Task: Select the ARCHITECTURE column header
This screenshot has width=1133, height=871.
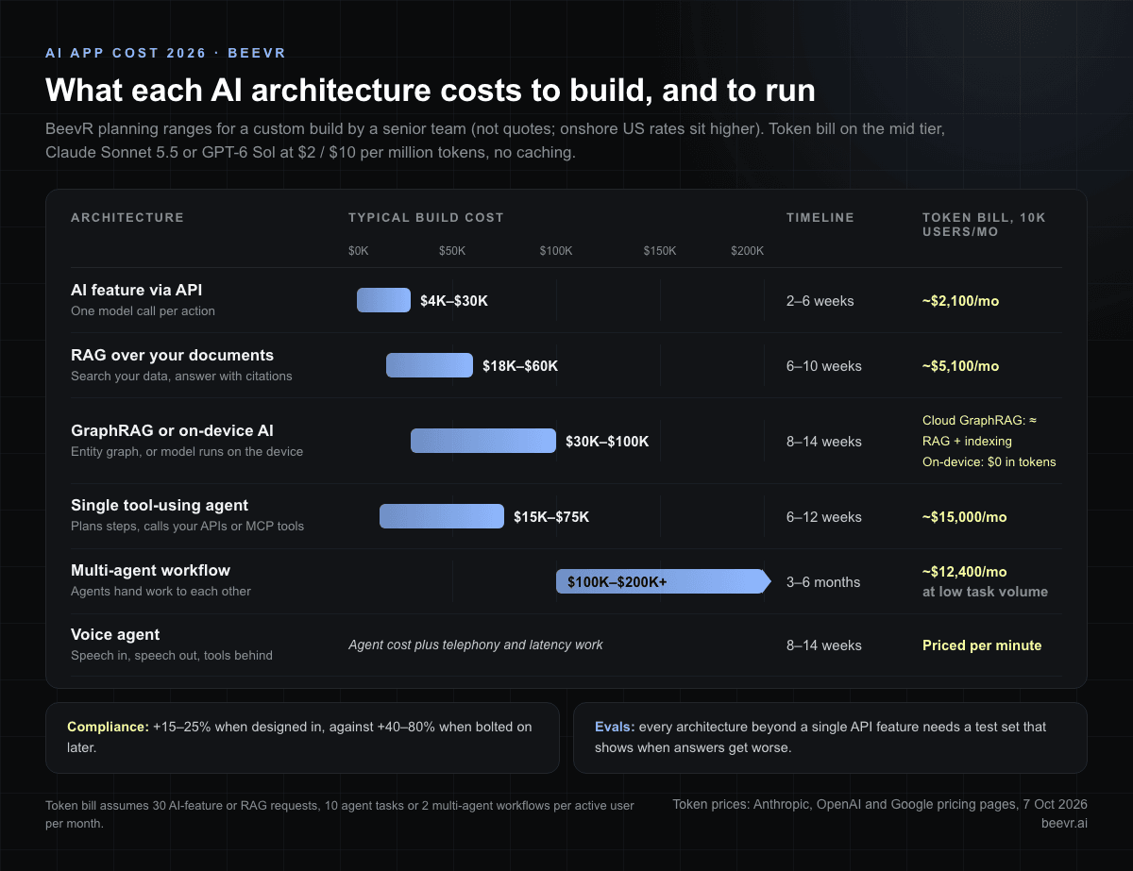Action: [127, 218]
